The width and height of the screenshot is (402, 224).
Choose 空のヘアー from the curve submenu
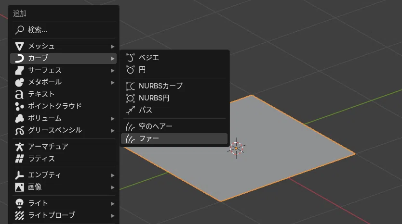tap(174, 126)
